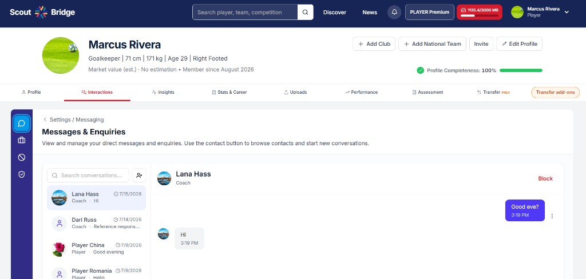This screenshot has height=279, width=586.
Task: Click Lana Hass avatar in conversation list
Action: tap(59, 198)
